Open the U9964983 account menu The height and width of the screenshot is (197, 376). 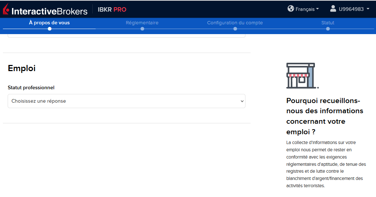tap(354, 9)
